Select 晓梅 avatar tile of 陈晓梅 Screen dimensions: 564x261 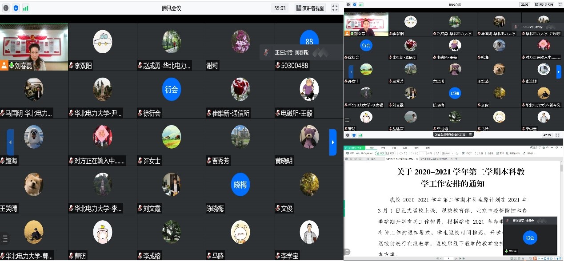coord(240,185)
